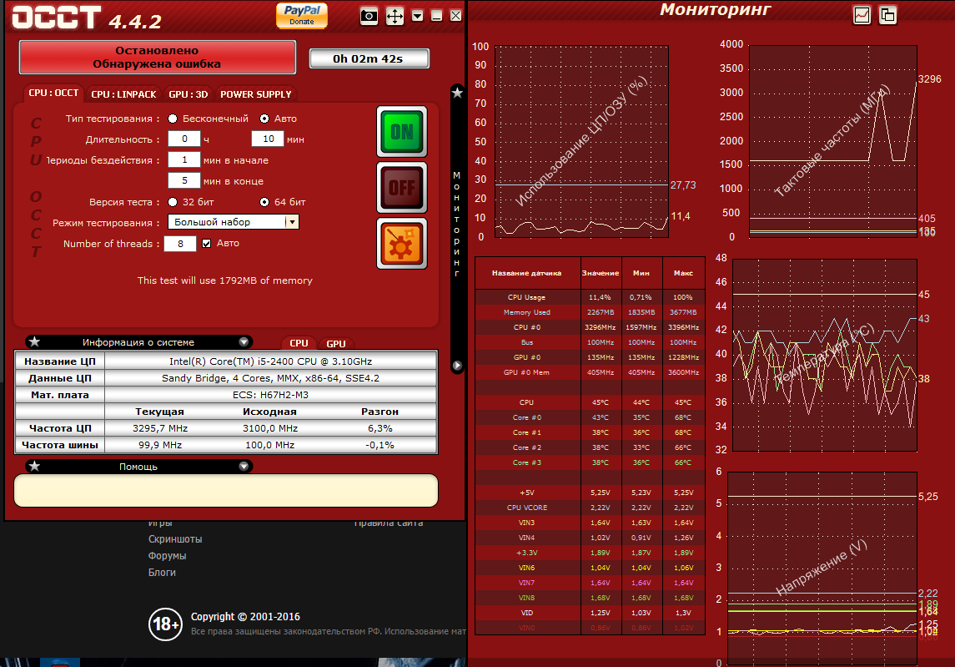Click the Core #0 temperature row
Screen dimensions: 955x667
click(x=590, y=417)
